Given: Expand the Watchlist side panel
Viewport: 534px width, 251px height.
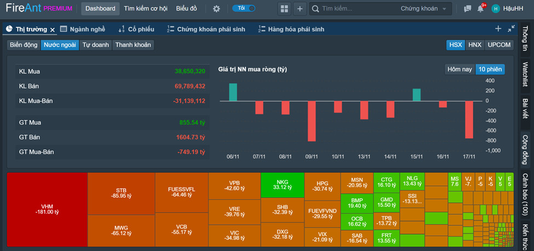Looking at the screenshot, I should tap(525, 74).
